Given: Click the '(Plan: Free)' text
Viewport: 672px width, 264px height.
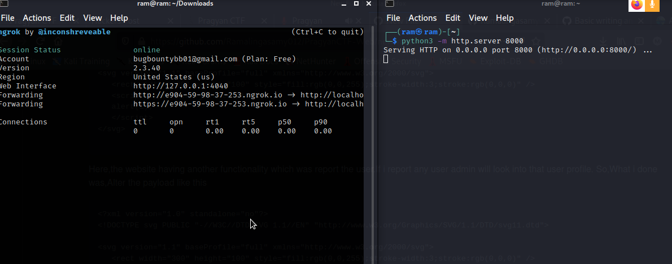Looking at the screenshot, I should tap(269, 59).
